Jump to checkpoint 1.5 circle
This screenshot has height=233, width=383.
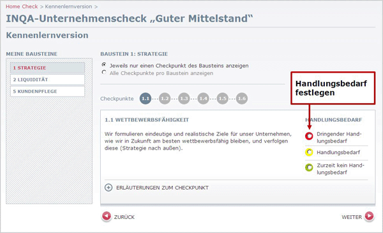tap(223, 99)
